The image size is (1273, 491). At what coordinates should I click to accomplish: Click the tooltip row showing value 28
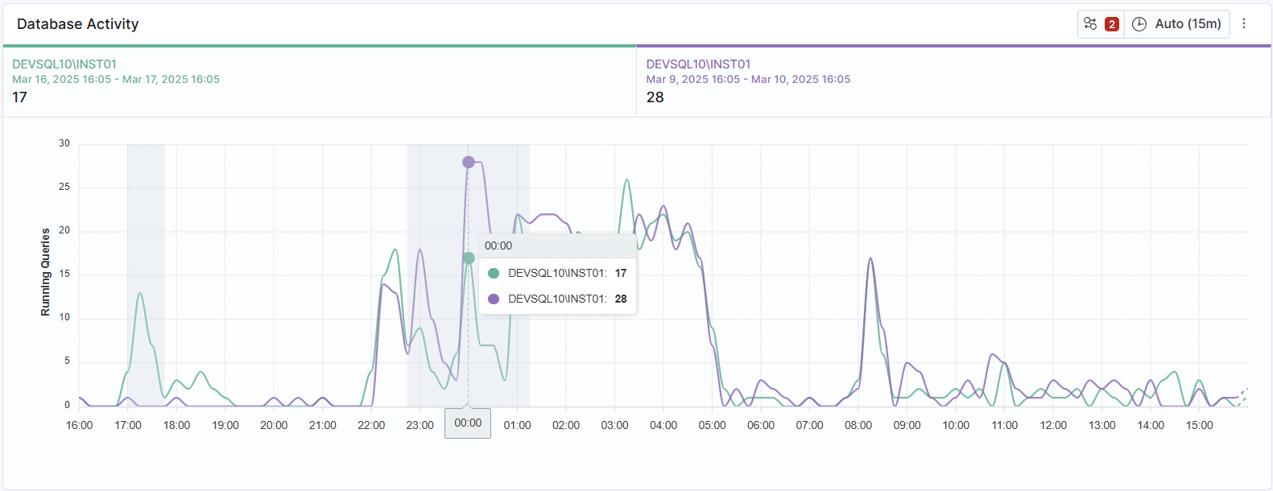pos(558,299)
